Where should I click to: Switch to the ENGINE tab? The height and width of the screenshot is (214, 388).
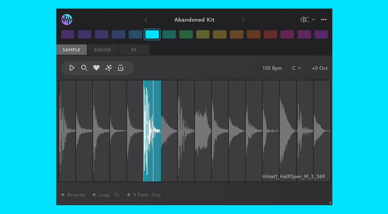[x=103, y=50]
